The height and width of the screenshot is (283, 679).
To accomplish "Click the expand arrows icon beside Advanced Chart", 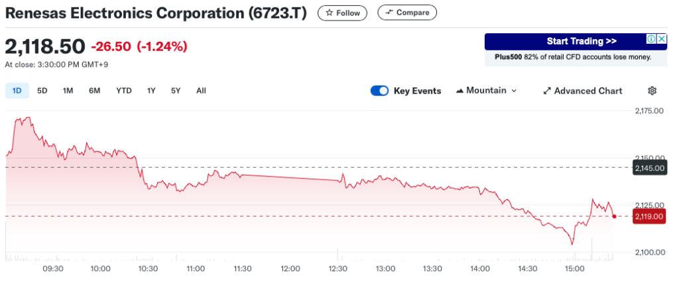I will click(547, 91).
